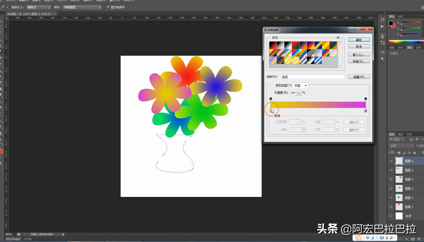
Task: Uncheck the 显示取样环 checkbox
Action: click(x=108, y=7)
